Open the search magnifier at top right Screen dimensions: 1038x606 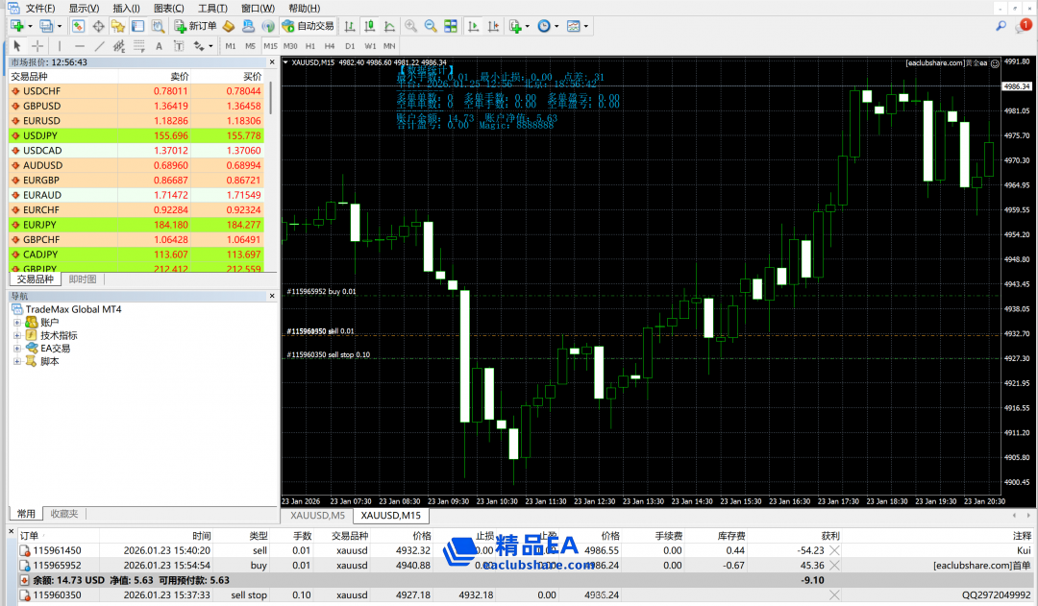1001,26
